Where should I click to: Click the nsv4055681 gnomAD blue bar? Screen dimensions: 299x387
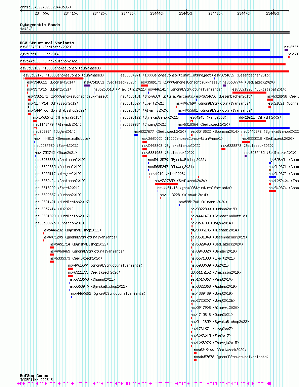click(234, 114)
